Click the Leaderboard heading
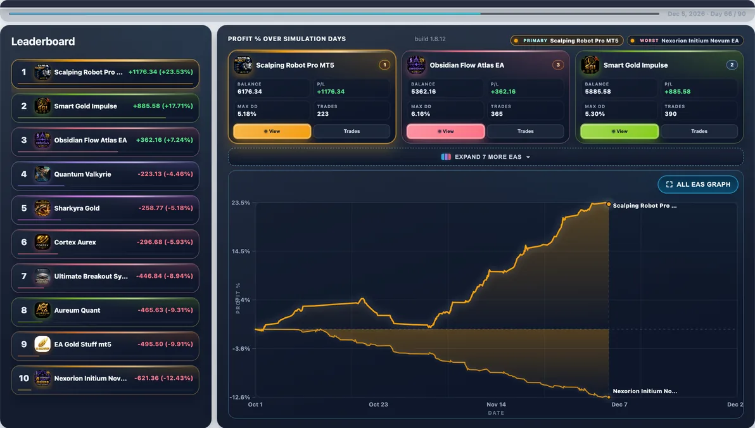The image size is (755, 428). (x=43, y=41)
